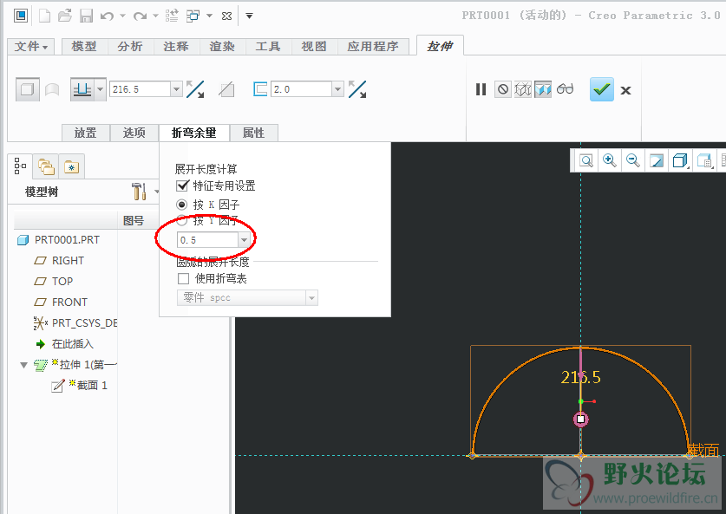Click the switch windows icon

(x=193, y=16)
